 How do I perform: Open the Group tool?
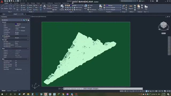(x=123, y=7)
